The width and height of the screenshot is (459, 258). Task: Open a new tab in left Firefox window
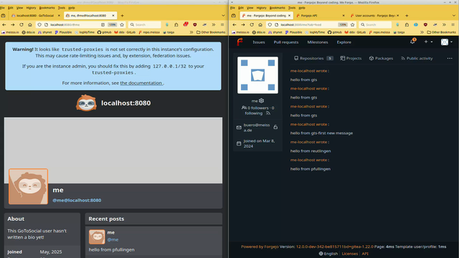pos(123,16)
